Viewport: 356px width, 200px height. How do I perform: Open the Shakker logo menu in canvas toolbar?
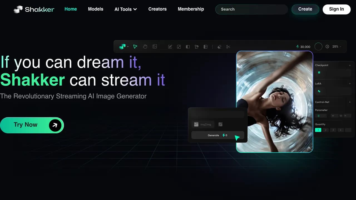(124, 47)
